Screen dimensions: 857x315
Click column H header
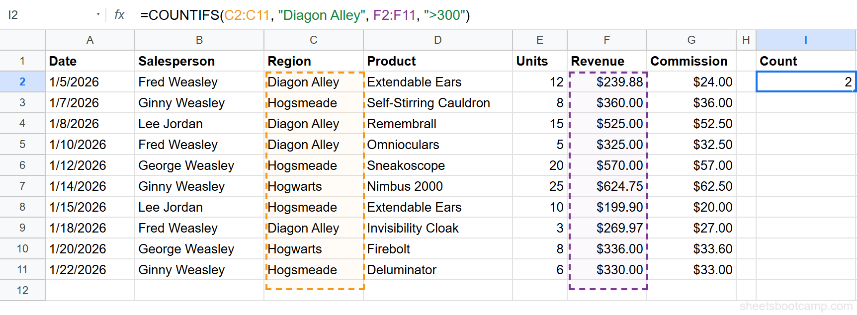point(745,40)
